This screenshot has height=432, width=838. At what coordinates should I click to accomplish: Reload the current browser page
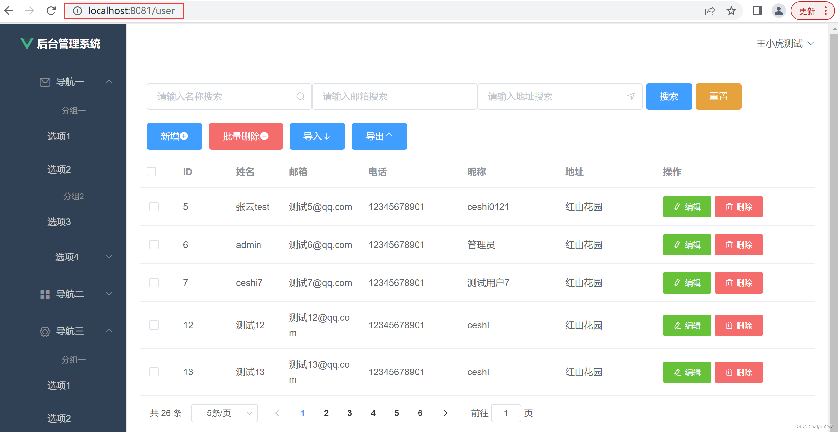[x=51, y=11]
